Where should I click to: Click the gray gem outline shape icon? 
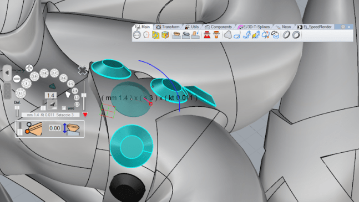(x=228, y=35)
